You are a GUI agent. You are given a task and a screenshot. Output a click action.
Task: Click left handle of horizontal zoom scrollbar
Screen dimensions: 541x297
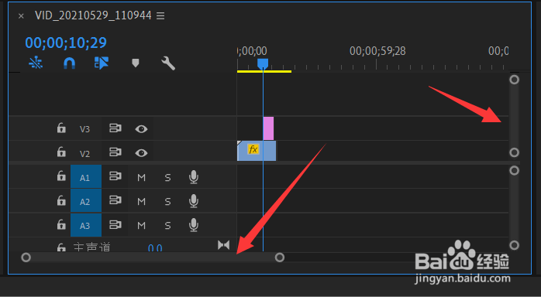[x=26, y=258]
